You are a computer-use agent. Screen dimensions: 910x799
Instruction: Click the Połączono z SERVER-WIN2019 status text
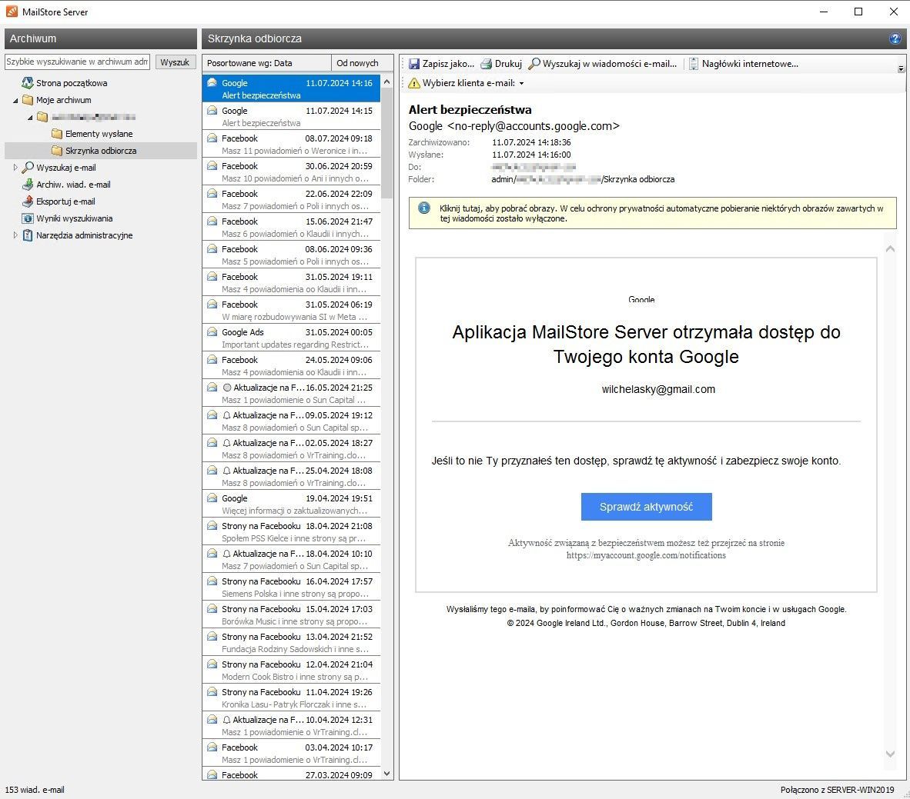coord(837,790)
